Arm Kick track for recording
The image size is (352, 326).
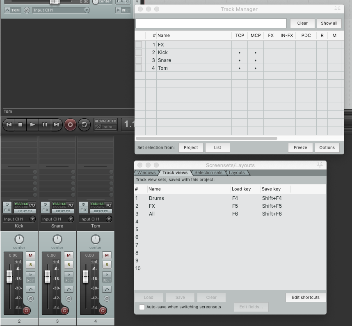click(26, 310)
